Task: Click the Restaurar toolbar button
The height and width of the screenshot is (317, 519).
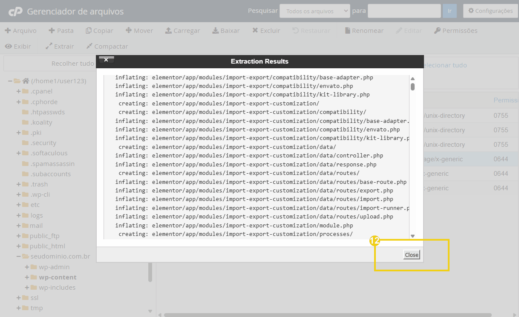Action: point(311,31)
